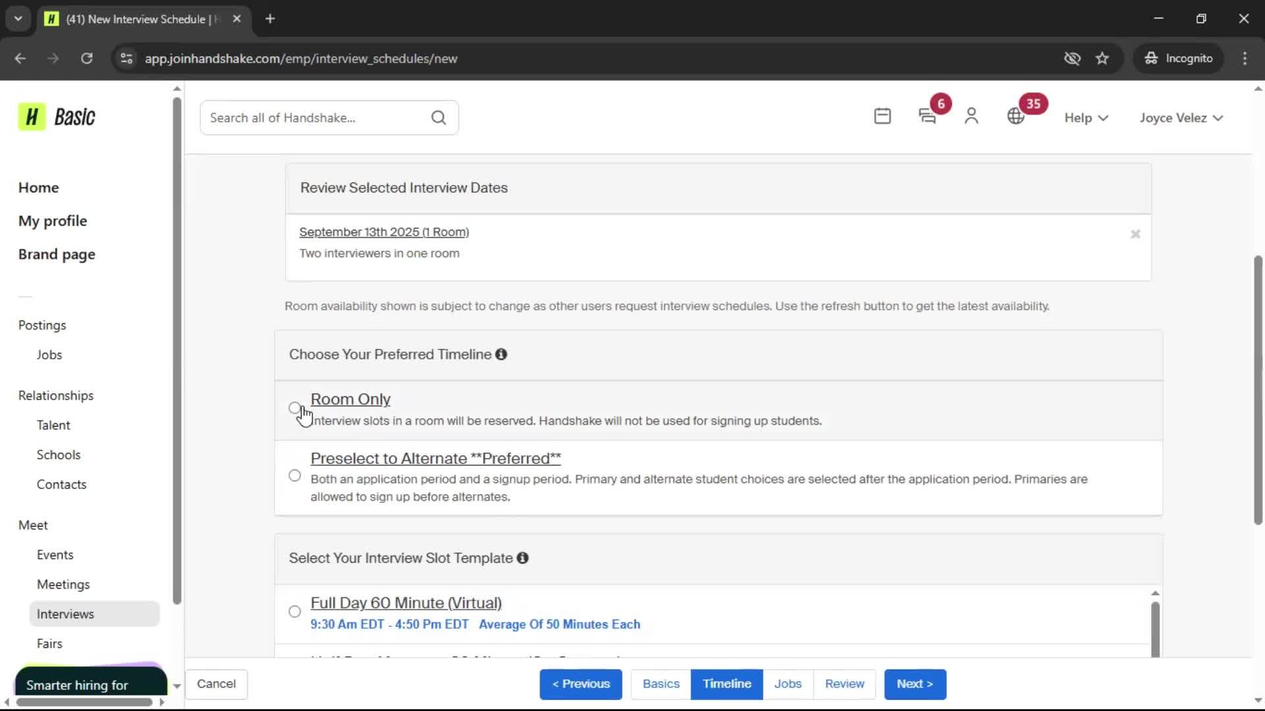Click the Previous button

click(581, 684)
